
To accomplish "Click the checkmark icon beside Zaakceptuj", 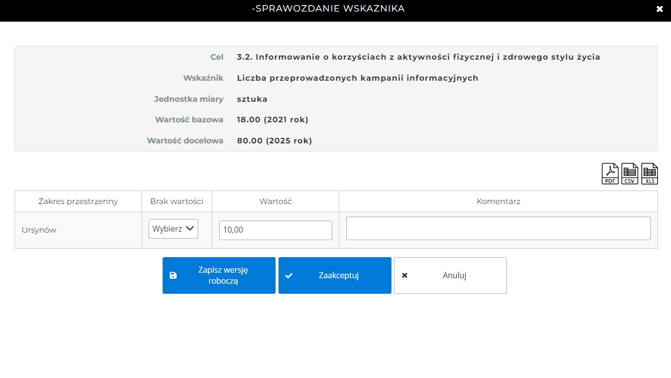I will pyautogui.click(x=289, y=276).
